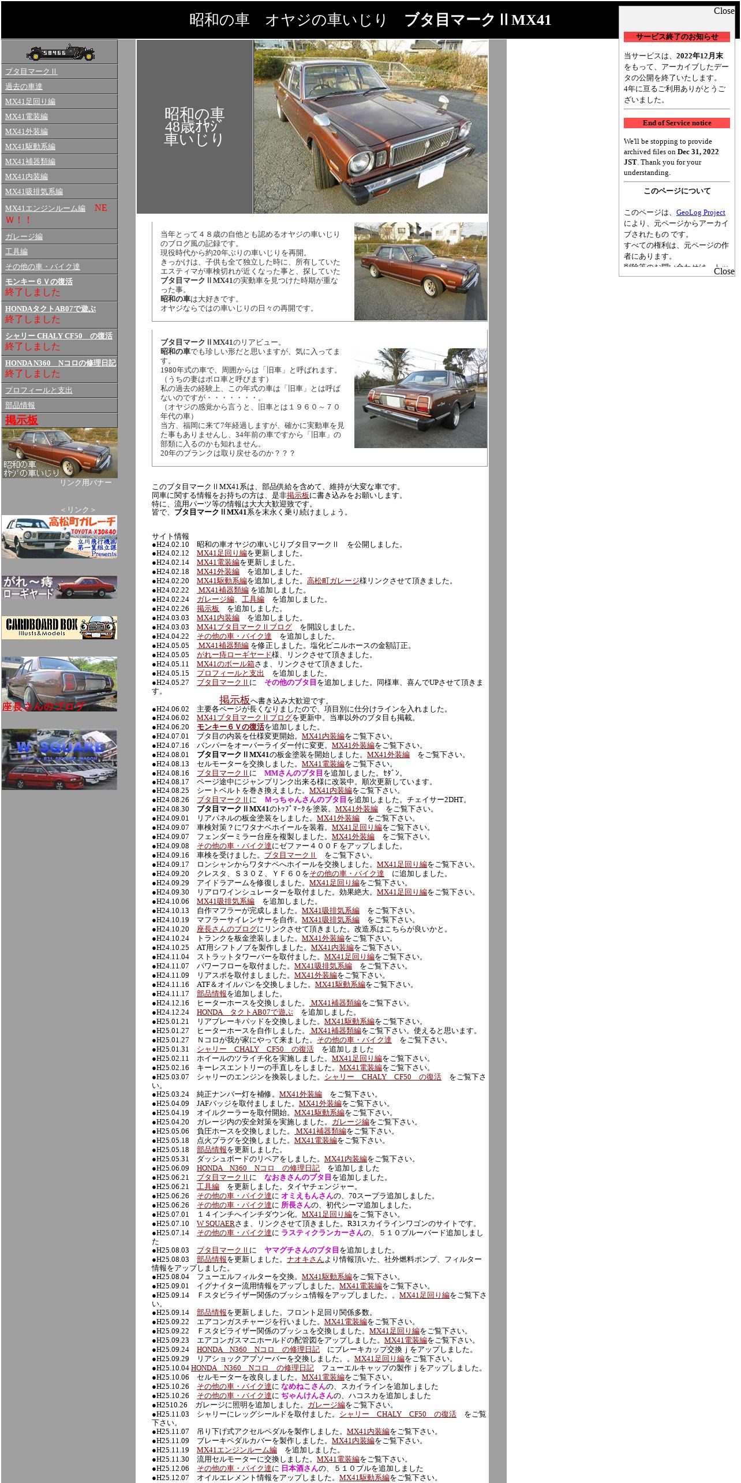
Task: Open プロフィールと支出 link in the H24.05.15 entry
Action: click(230, 673)
